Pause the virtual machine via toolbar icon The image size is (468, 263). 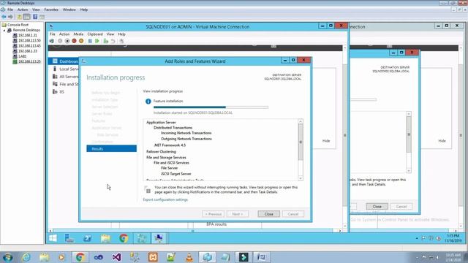90,41
